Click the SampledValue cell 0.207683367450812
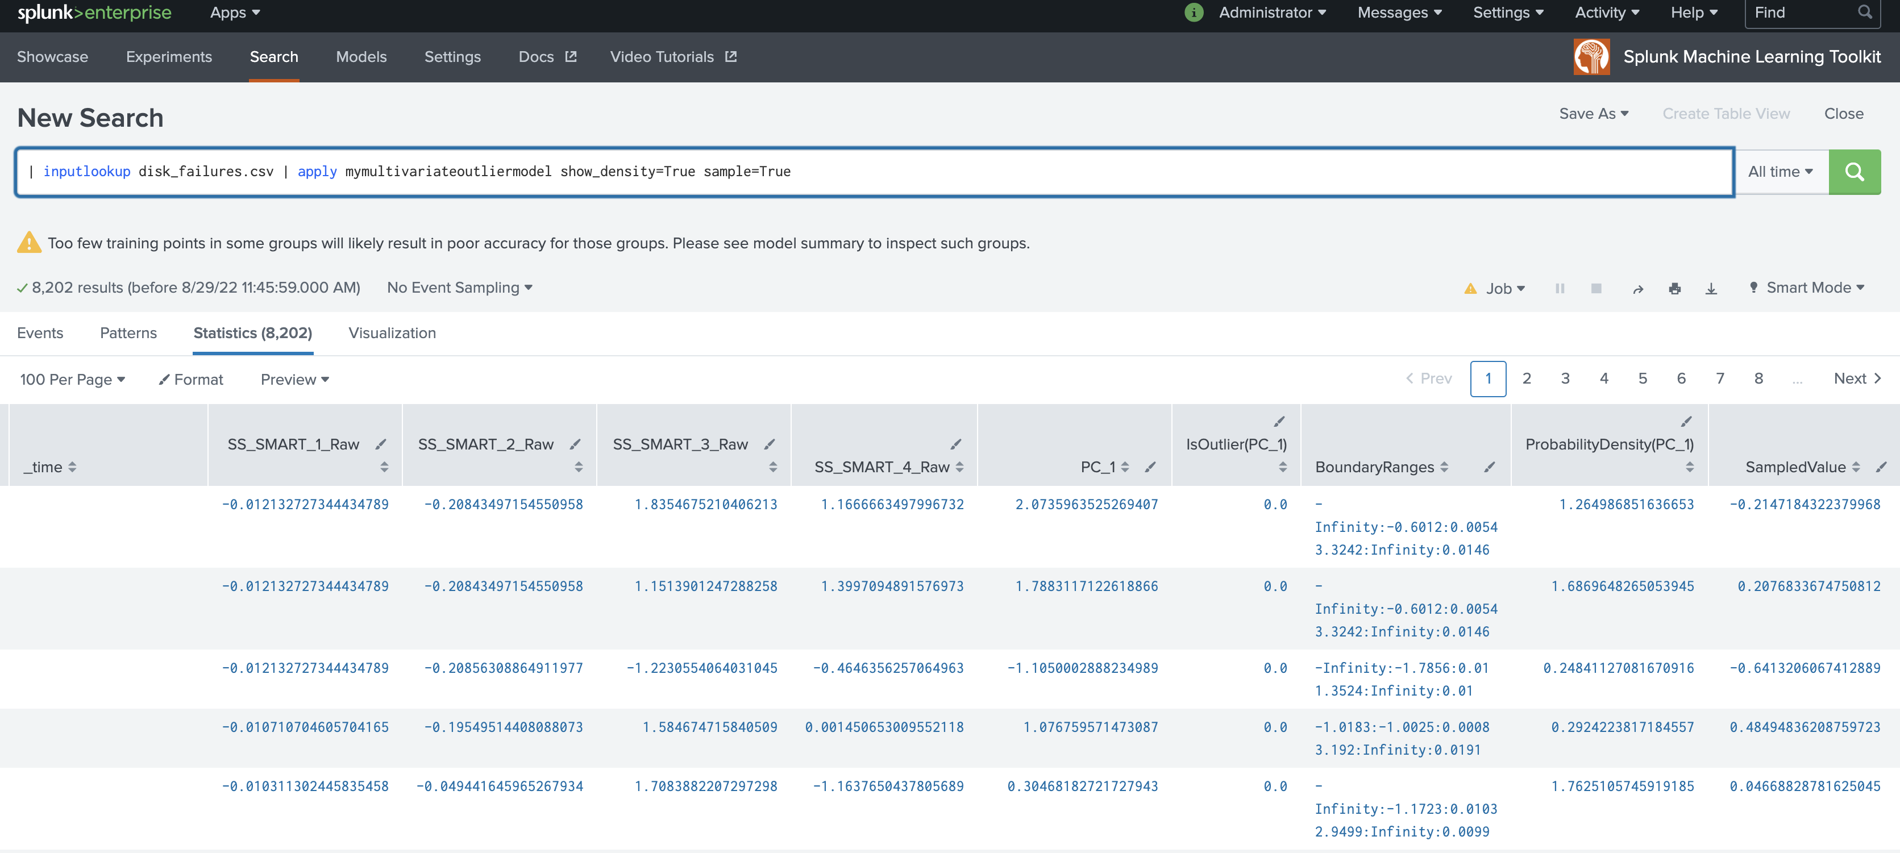Screen dimensions: 1900x853 tap(1808, 586)
